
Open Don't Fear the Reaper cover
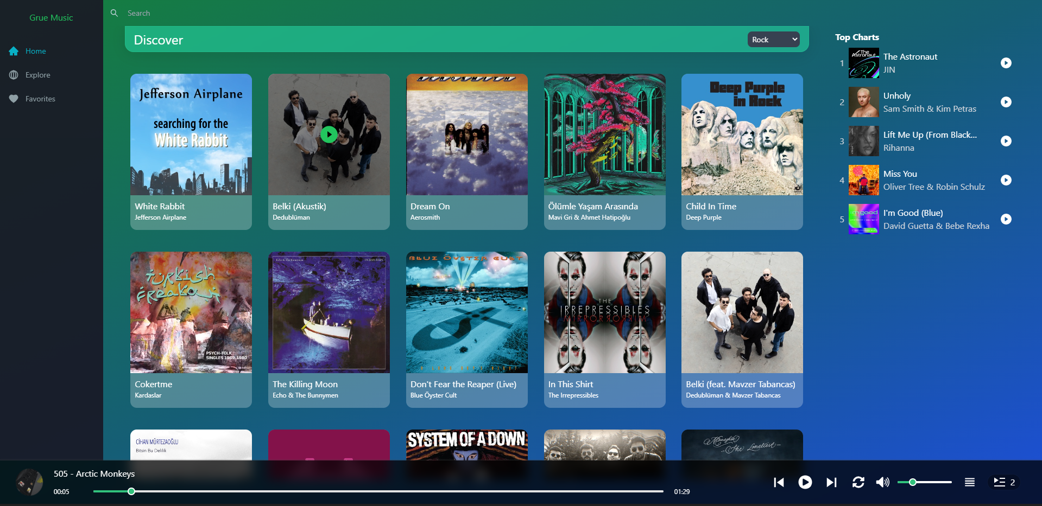[x=467, y=312]
